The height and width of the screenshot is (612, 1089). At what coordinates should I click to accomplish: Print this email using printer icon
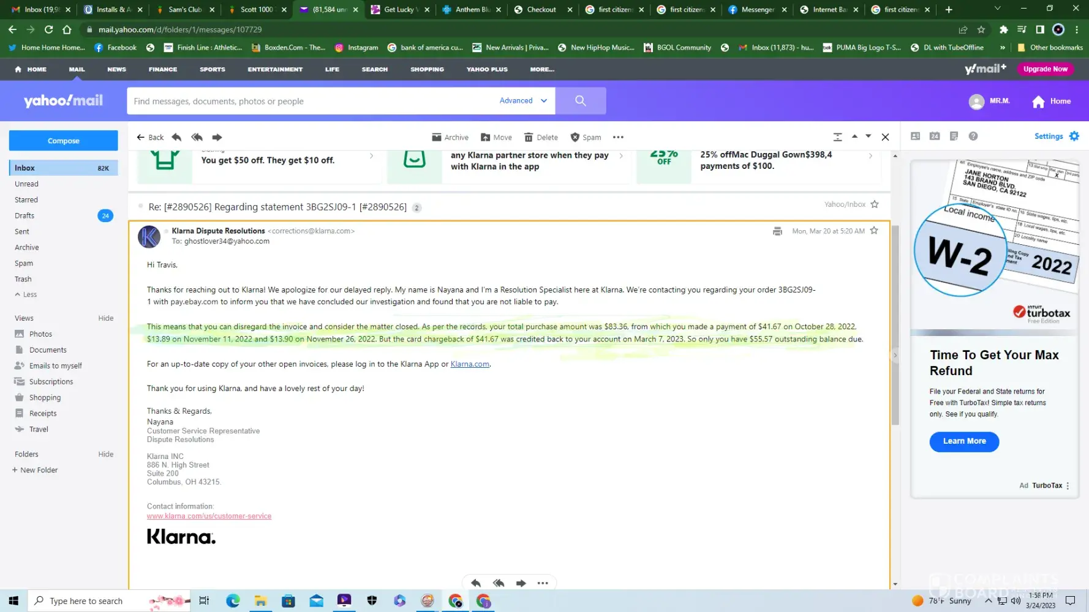click(x=777, y=231)
